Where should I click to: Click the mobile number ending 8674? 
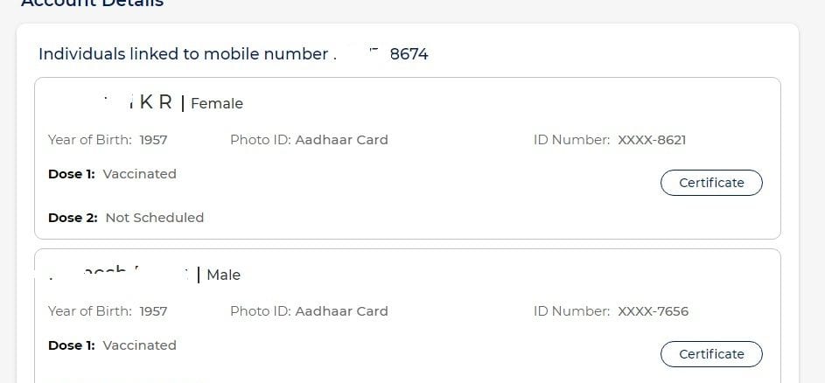pos(409,54)
